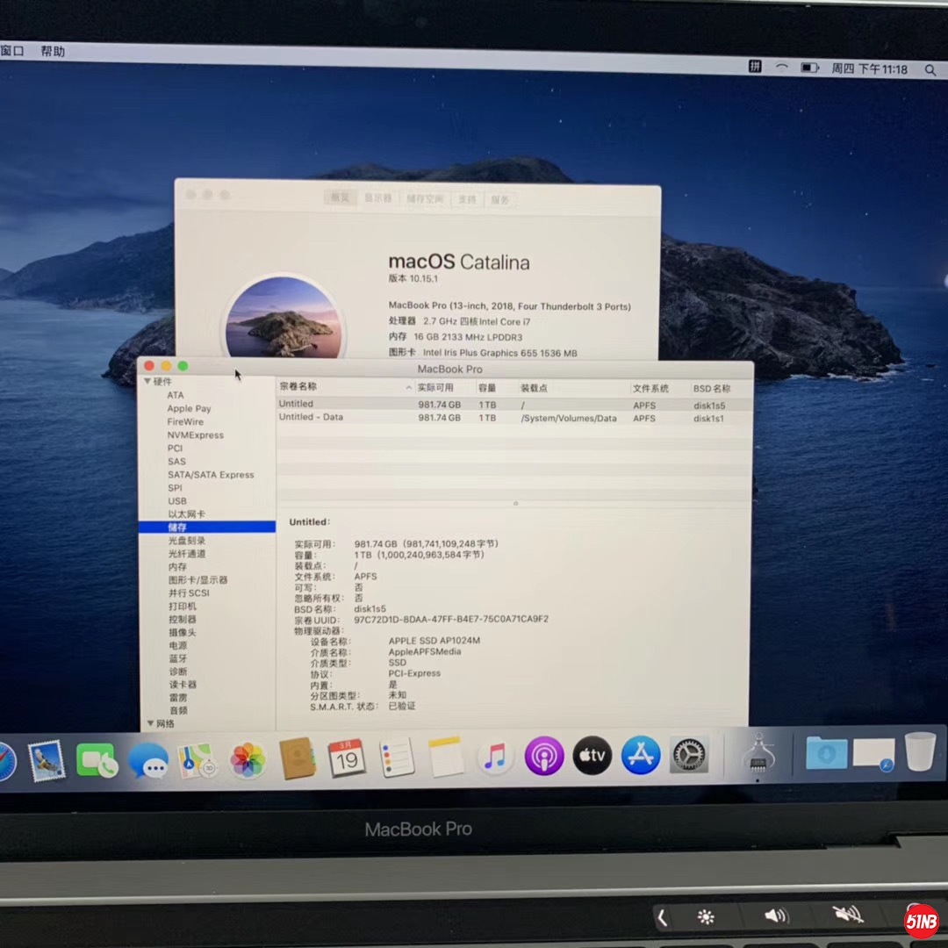
Task: Collapse the 硬件 hardware section
Action: coord(147,381)
